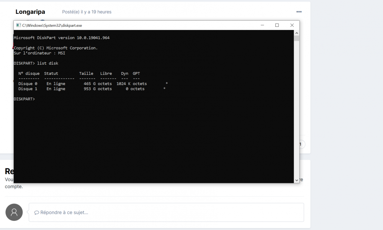Screen dimensions: 383x230
Task: Open the post options three-dot menu
Action: tap(299, 12)
